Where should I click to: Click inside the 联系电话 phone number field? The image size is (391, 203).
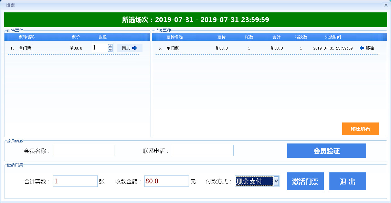click(x=202, y=150)
